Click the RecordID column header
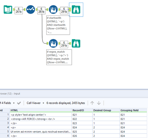The image size is (148, 138). pyautogui.click(x=82, y=110)
